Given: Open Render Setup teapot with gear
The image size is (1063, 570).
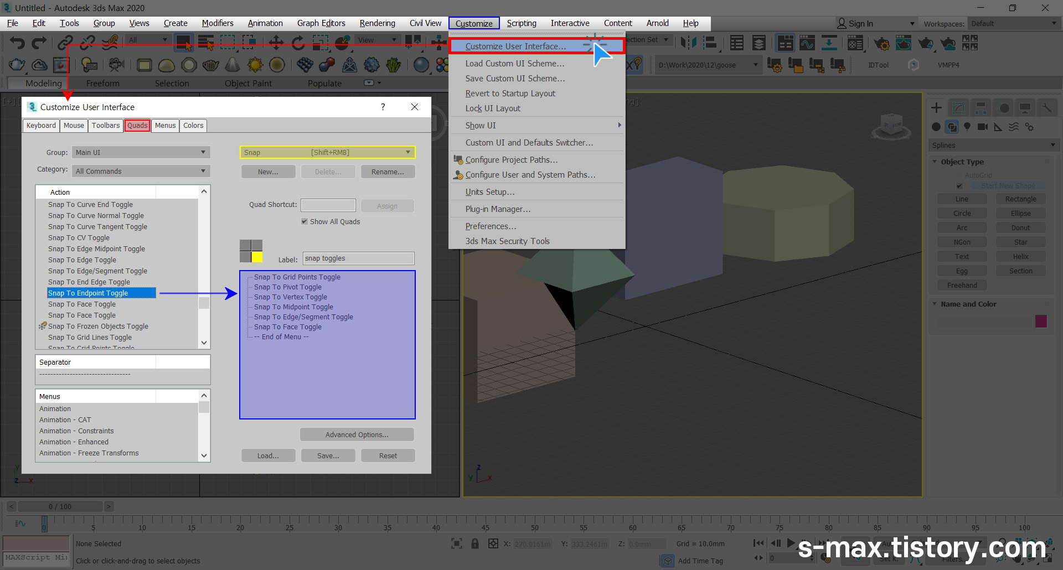Looking at the screenshot, I should pyautogui.click(x=881, y=43).
